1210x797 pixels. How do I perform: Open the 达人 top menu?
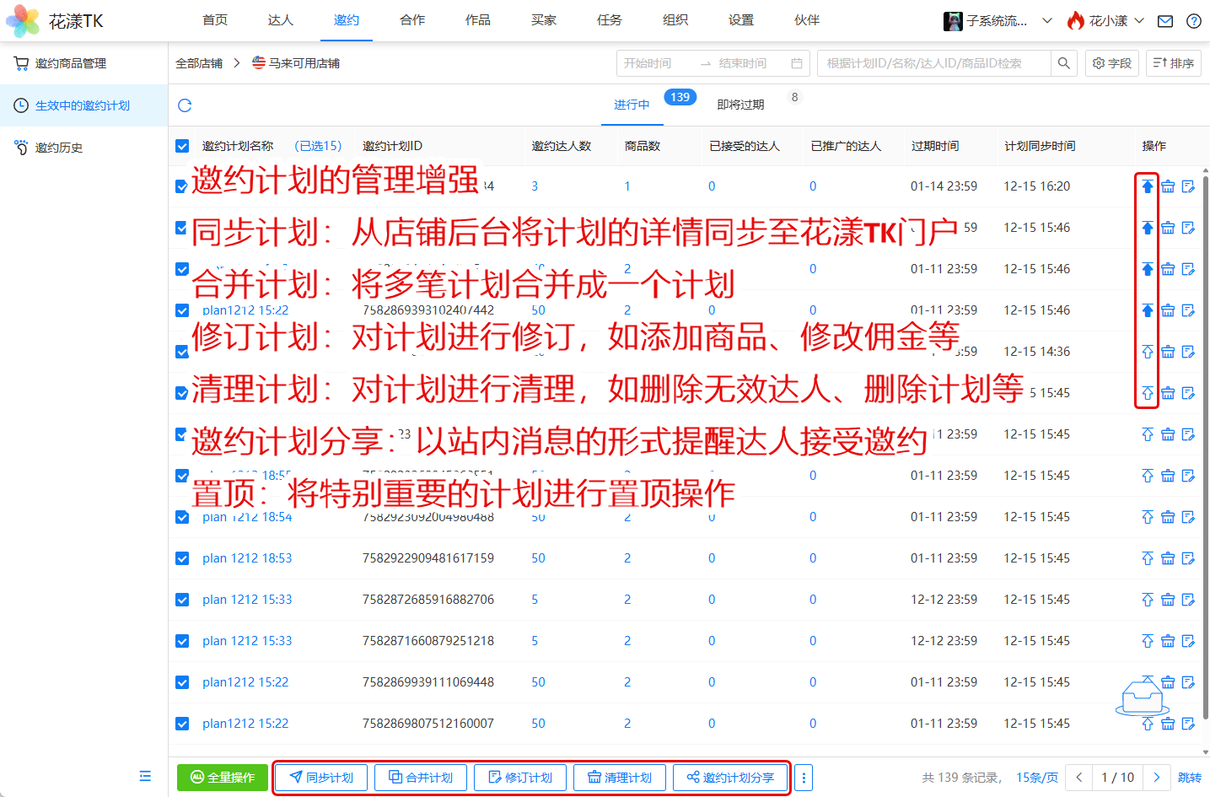click(280, 20)
